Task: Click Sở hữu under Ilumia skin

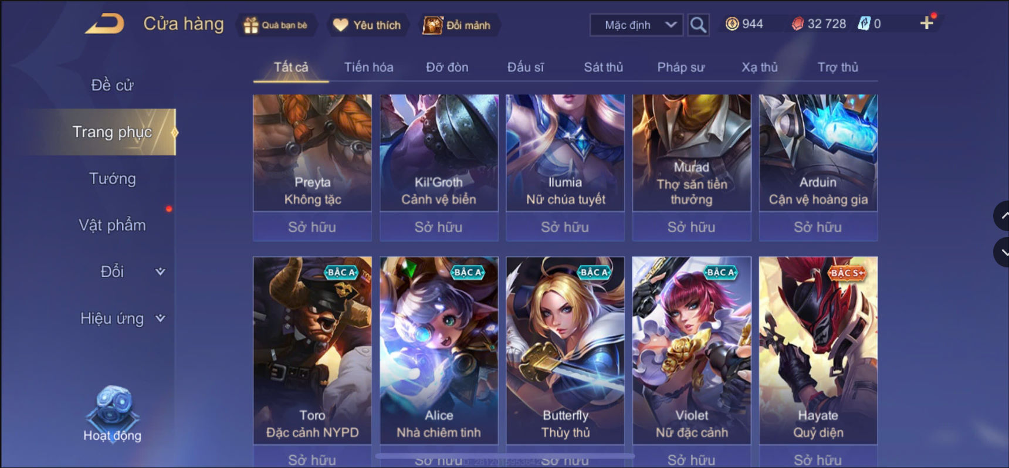Action: [x=565, y=227]
